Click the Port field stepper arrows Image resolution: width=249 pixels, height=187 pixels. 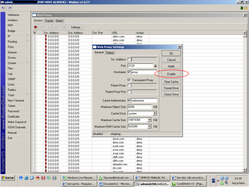point(155,66)
